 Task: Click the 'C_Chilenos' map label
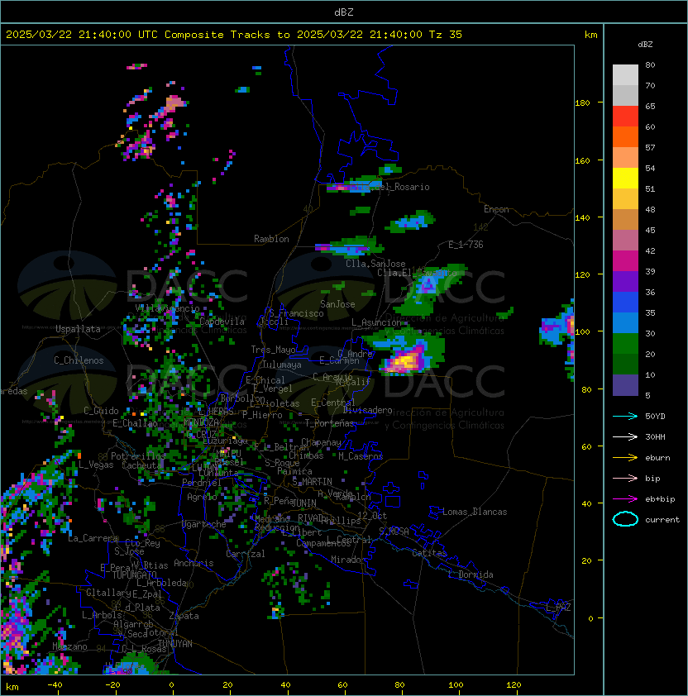pos(79,360)
